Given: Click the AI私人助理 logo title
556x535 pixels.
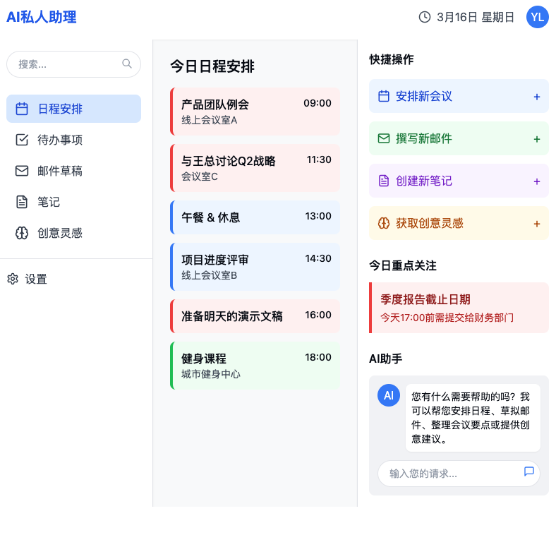Looking at the screenshot, I should 42,17.
